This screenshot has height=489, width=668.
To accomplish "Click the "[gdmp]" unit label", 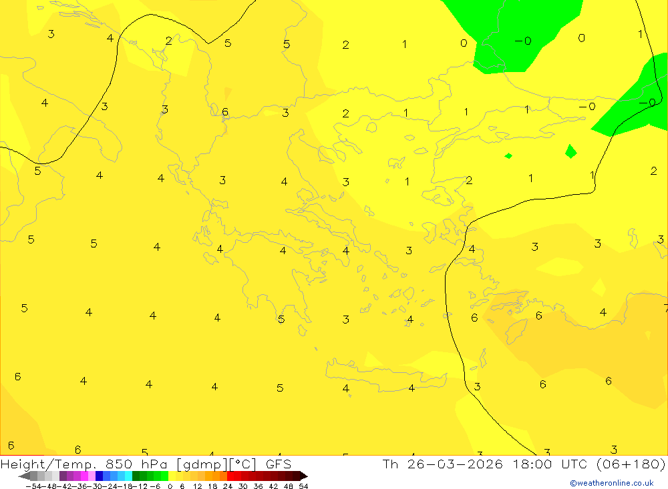I will 202,464.
